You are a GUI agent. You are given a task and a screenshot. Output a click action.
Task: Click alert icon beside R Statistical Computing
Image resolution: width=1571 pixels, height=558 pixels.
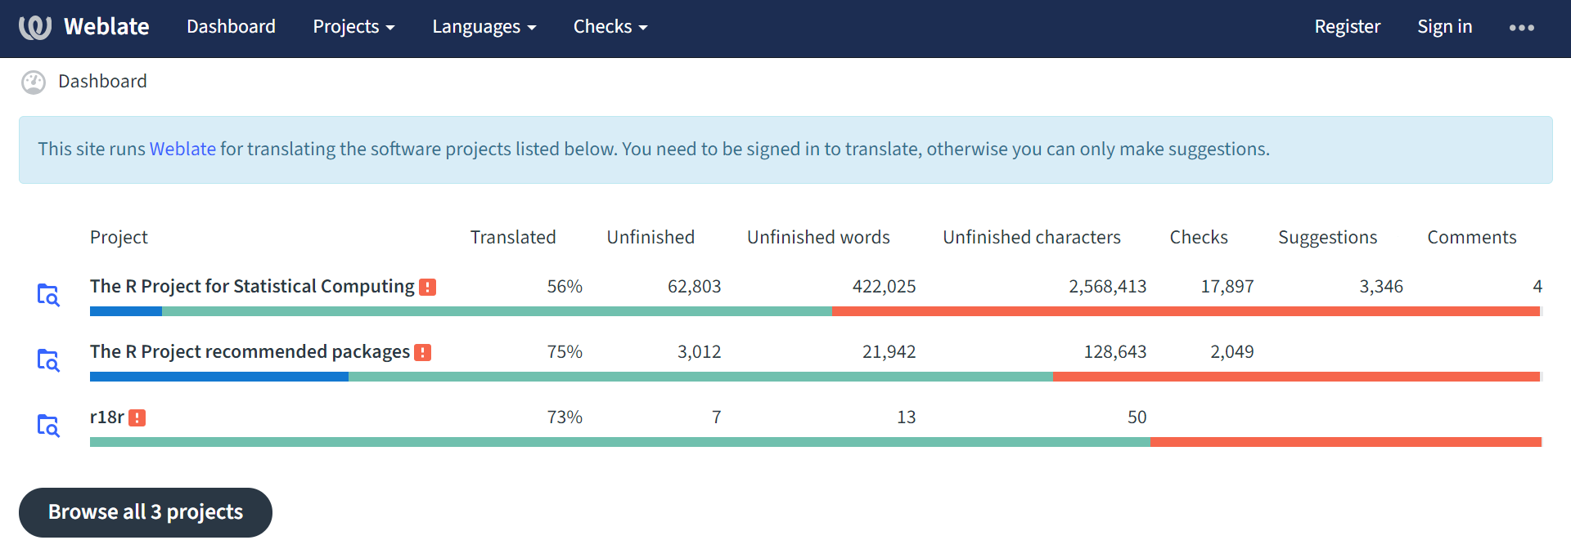[427, 287]
